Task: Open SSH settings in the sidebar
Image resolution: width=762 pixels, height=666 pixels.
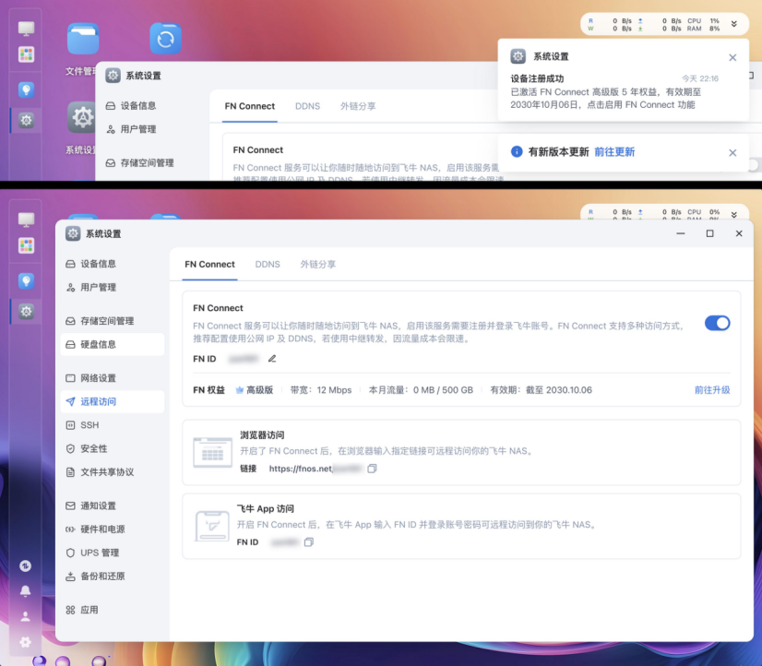Action: coord(113,425)
